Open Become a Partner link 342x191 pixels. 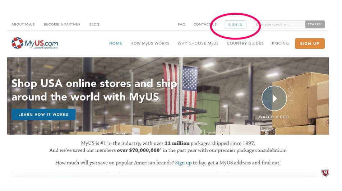[62, 24]
